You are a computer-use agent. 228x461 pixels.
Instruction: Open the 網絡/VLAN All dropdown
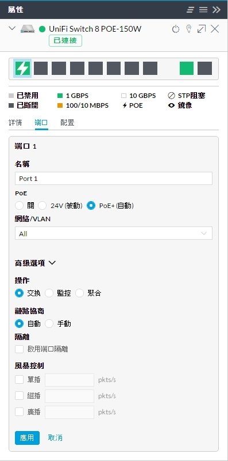(x=113, y=233)
